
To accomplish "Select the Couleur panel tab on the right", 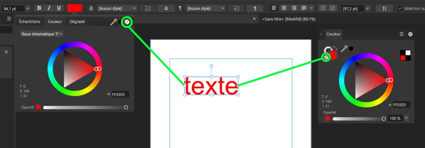I will point(333,34).
